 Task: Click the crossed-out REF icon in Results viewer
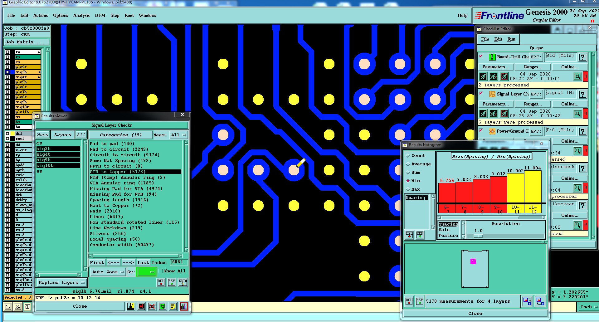pos(152,306)
